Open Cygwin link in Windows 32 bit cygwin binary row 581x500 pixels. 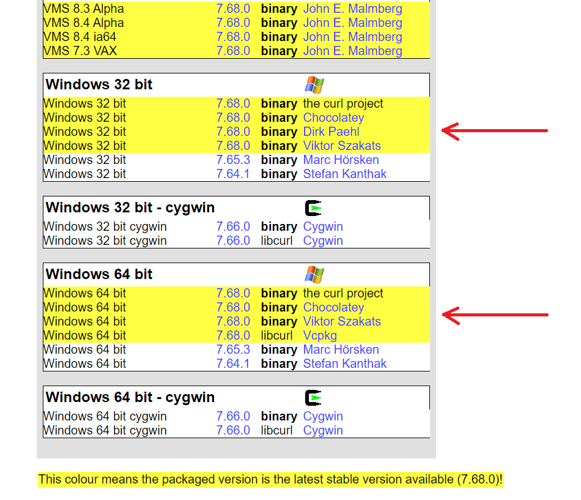(x=323, y=226)
